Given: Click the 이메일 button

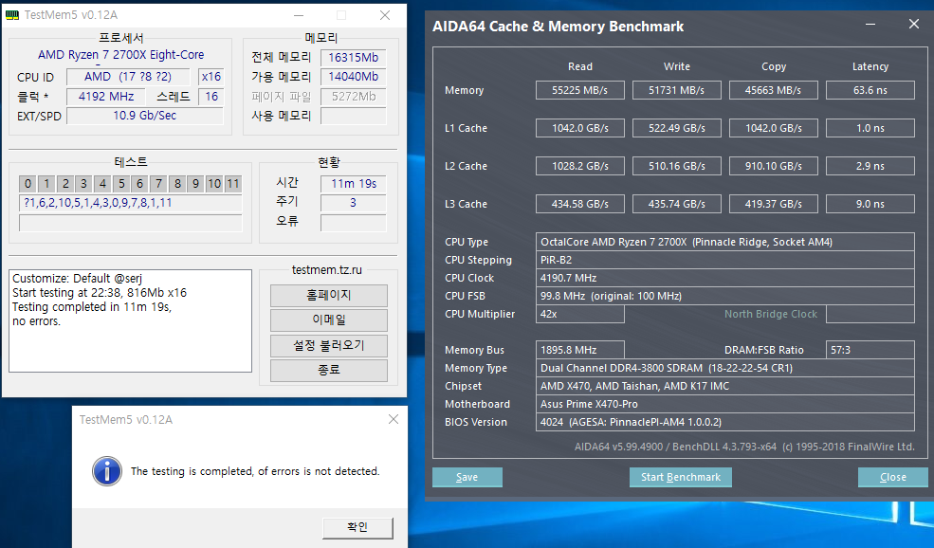Looking at the screenshot, I should [x=329, y=320].
